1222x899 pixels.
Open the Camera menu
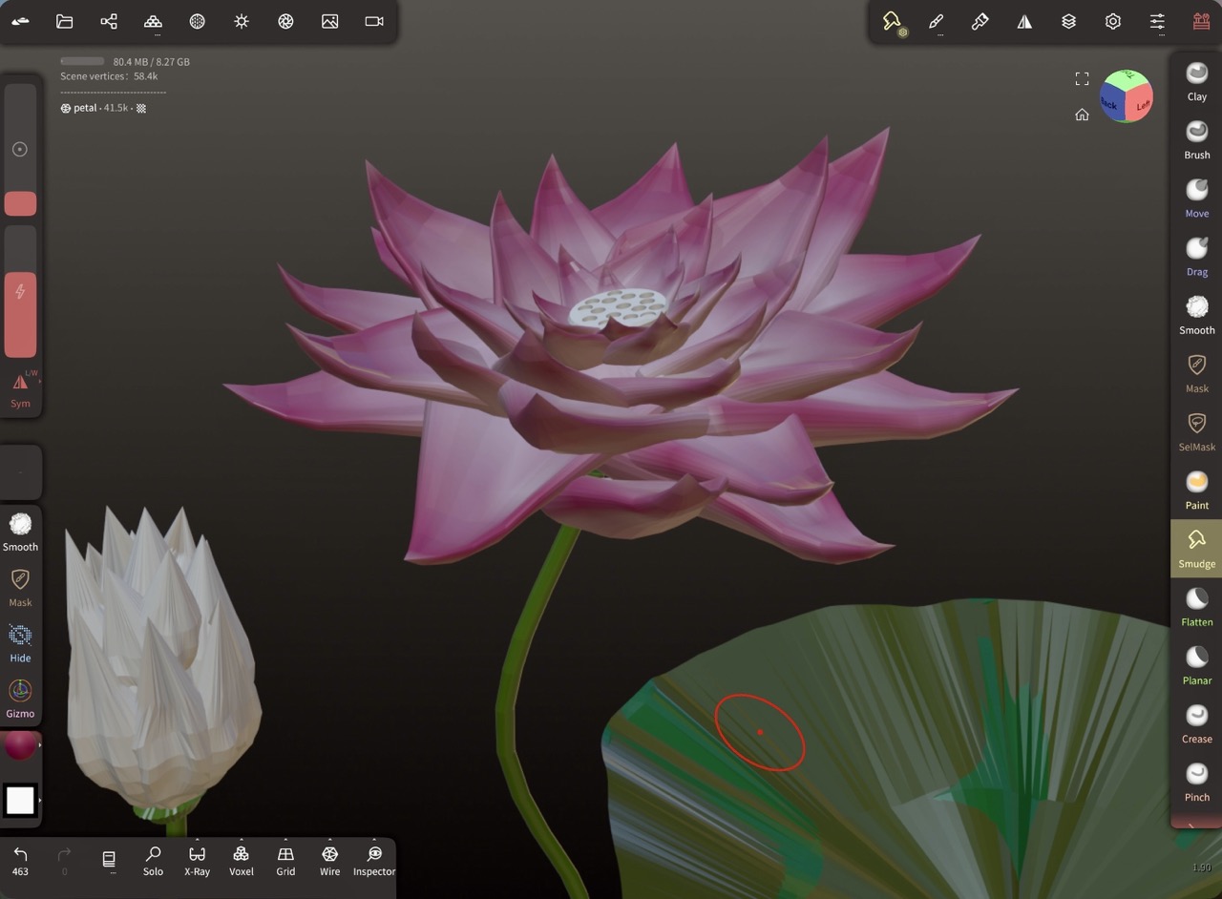pyautogui.click(x=374, y=21)
